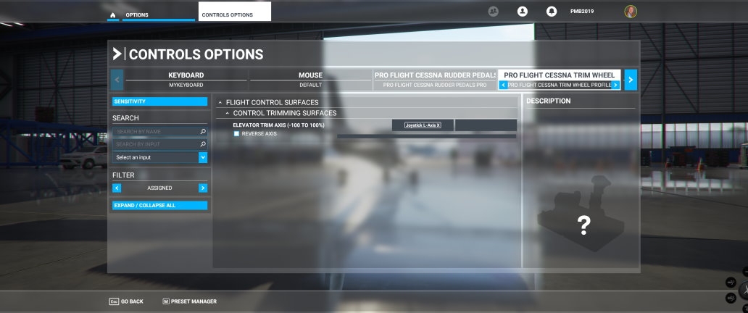Click empty secondary binding slot for elevator trim

(x=486, y=125)
